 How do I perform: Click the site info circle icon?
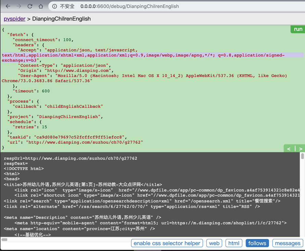click(x=54, y=6)
